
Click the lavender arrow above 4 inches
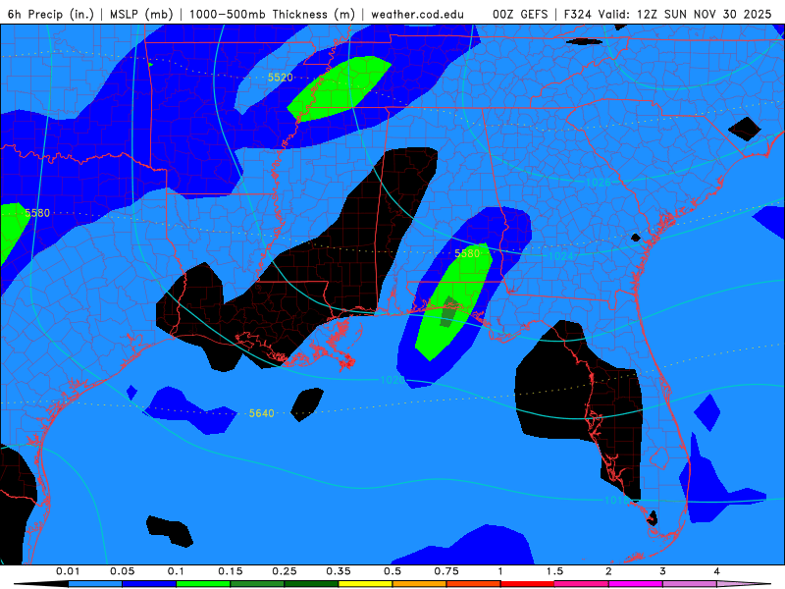coord(745,584)
